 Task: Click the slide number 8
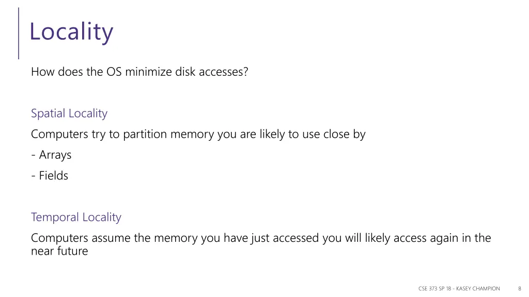[520, 289]
